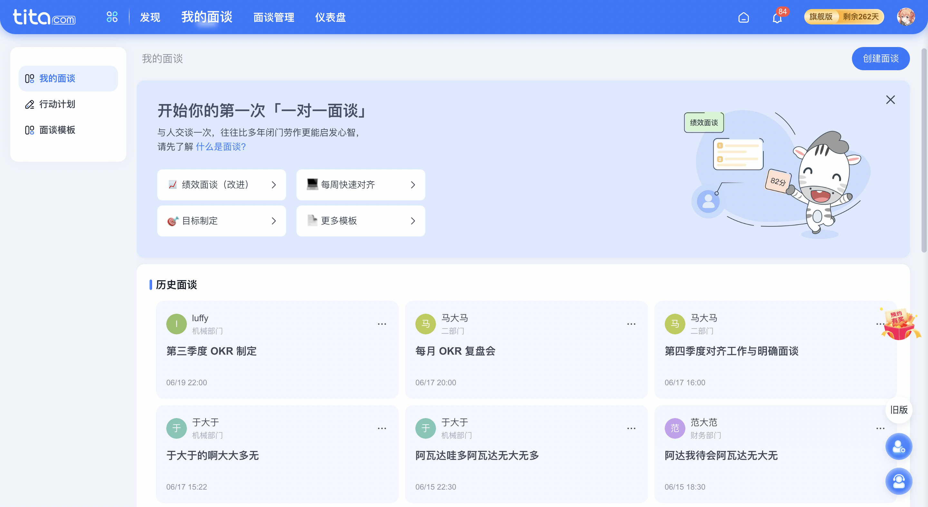Click the 06/15 18:30 timestamp
The height and width of the screenshot is (507, 928).
pos(684,487)
